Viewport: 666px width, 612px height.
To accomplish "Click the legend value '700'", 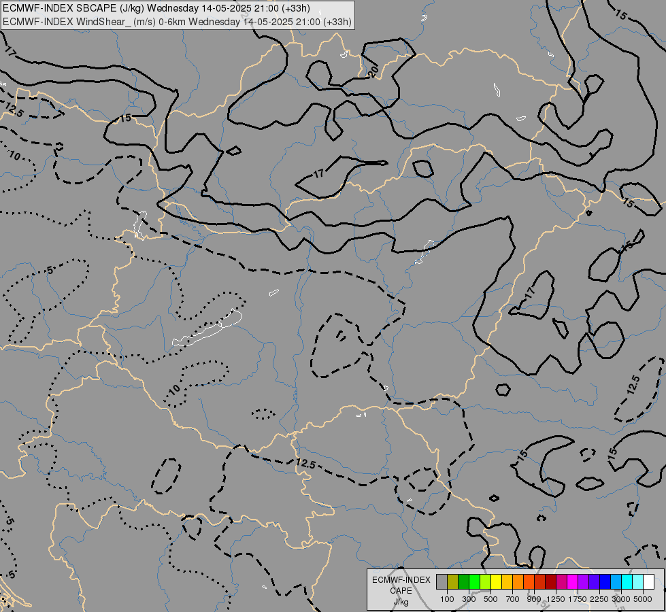I will tap(513, 599).
